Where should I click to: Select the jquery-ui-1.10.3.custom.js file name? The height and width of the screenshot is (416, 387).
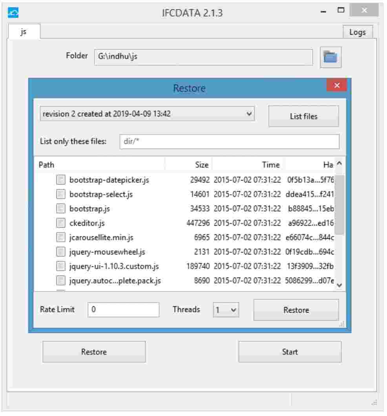pos(114,266)
